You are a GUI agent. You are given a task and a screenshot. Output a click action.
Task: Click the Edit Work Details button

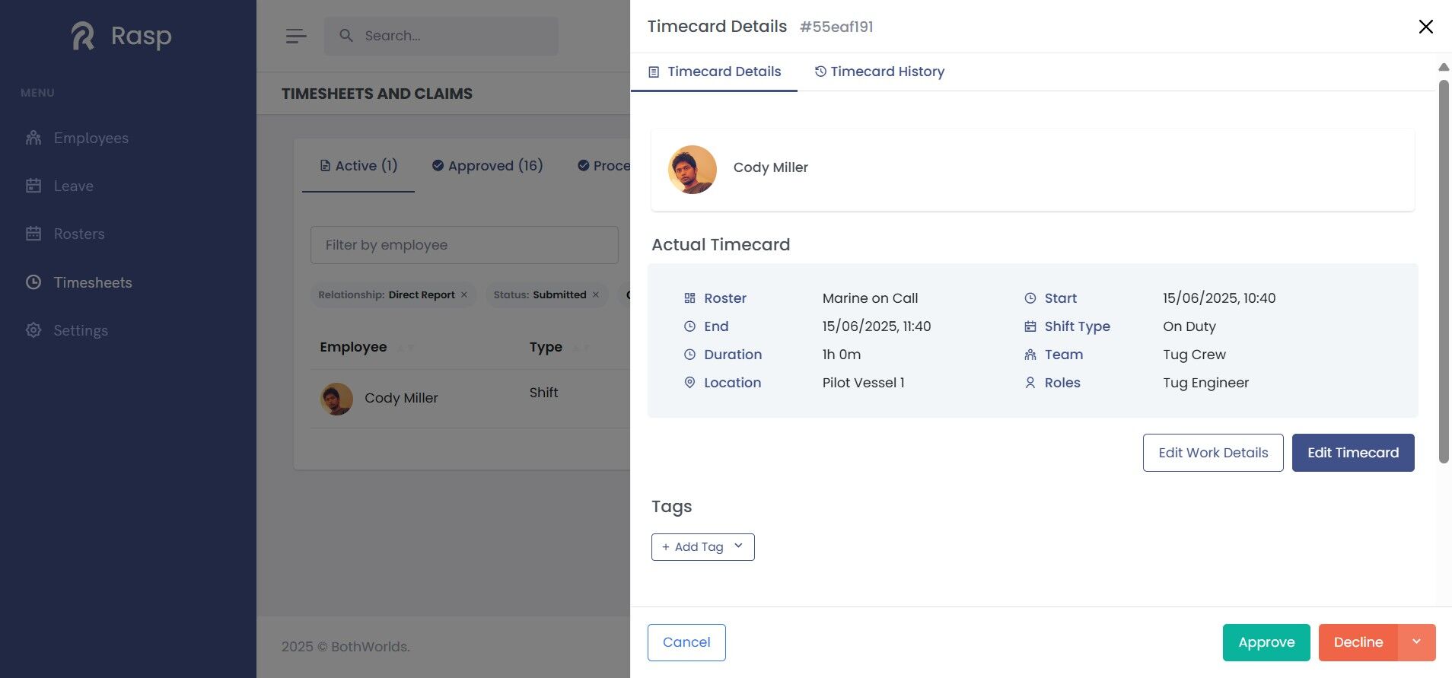pos(1212,453)
